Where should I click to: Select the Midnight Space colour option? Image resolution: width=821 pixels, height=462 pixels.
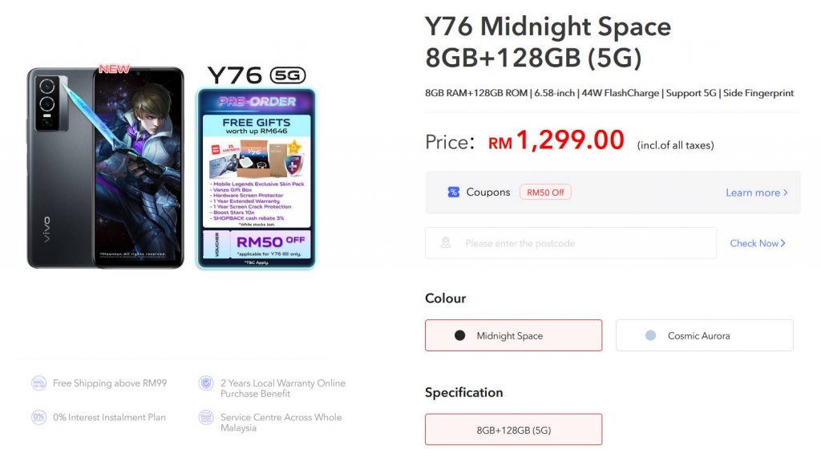[x=514, y=335]
